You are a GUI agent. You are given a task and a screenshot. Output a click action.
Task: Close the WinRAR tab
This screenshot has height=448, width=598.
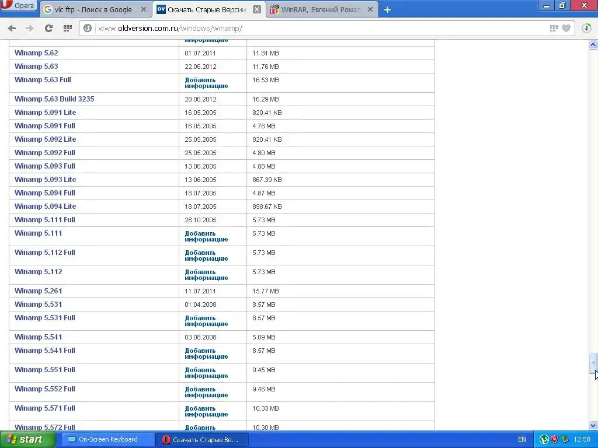pos(370,9)
